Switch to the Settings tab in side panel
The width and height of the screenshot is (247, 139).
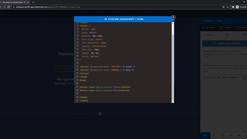point(209,27)
